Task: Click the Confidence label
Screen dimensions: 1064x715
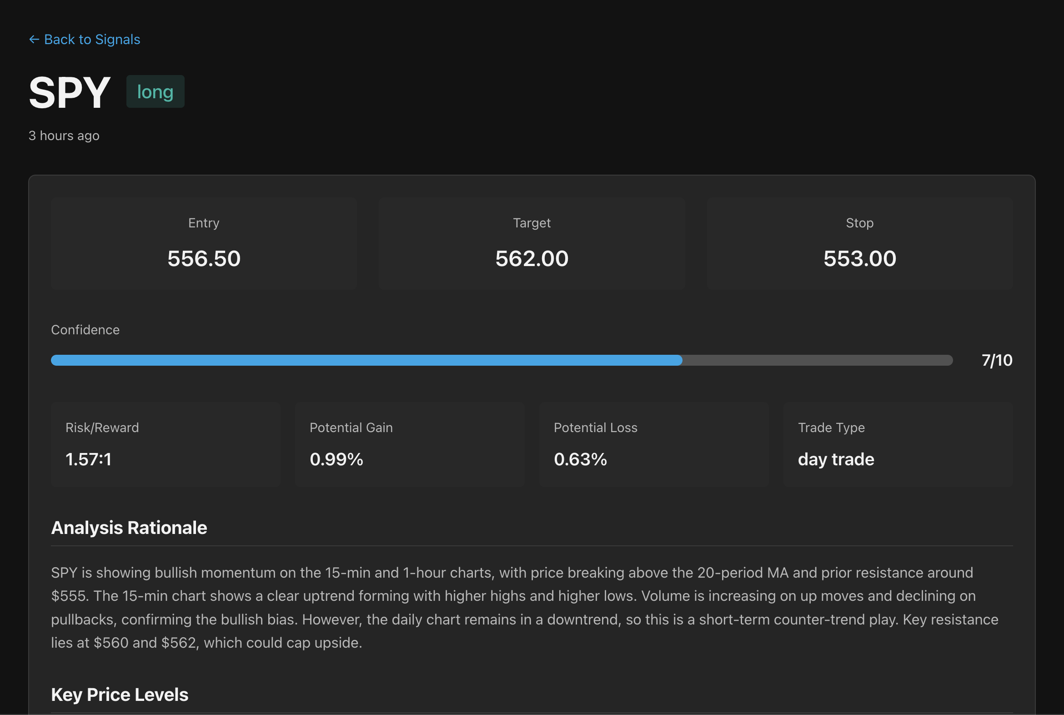Action: [x=85, y=330]
